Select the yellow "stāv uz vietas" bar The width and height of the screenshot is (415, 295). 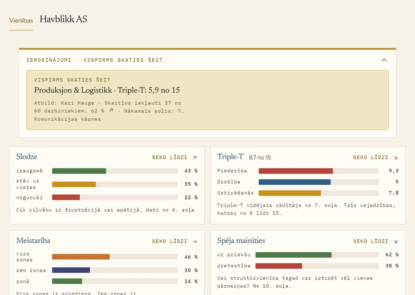[74, 184]
